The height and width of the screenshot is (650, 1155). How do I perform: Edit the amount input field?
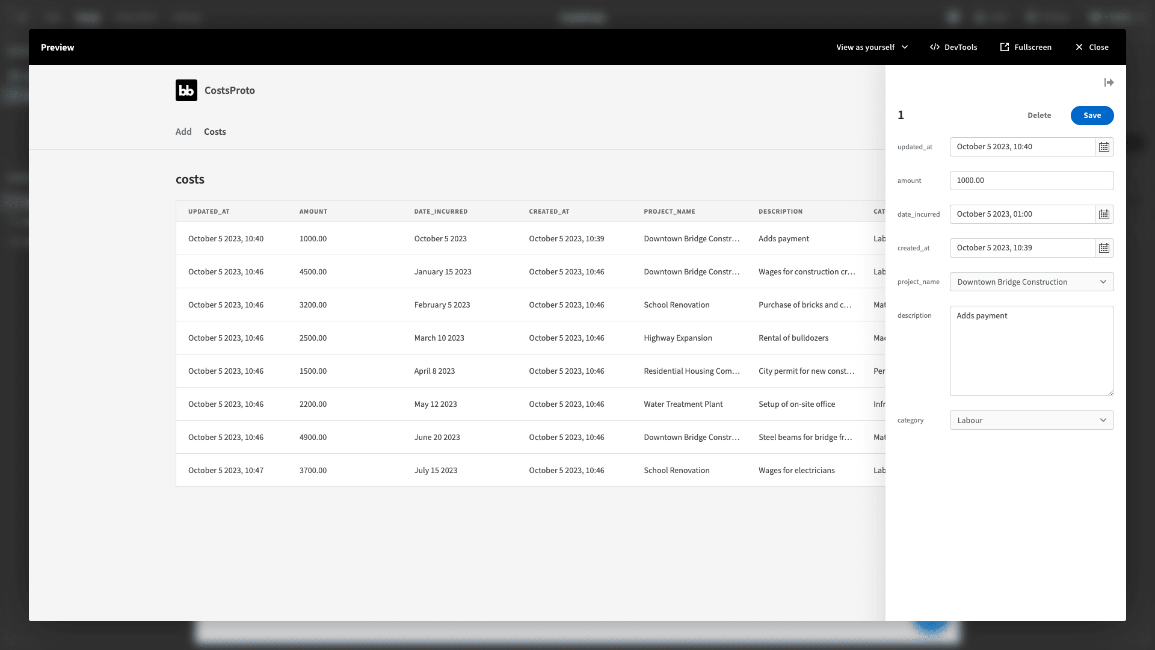tap(1032, 181)
